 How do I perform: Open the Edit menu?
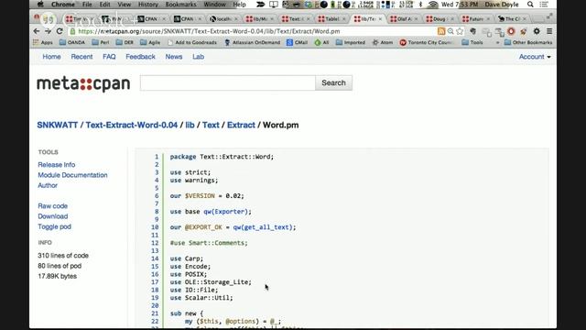point(104,5)
